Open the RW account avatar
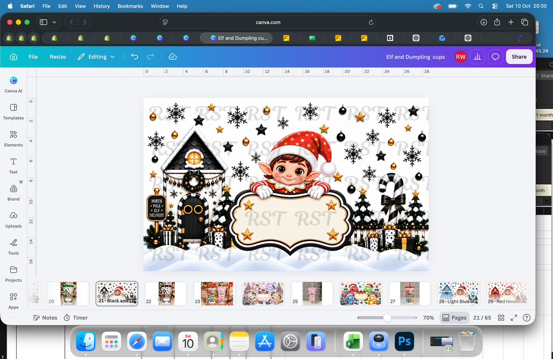Image resolution: width=553 pixels, height=359 pixels. [460, 57]
